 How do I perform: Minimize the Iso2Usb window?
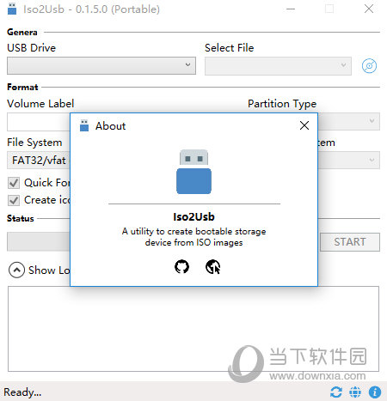291,9
